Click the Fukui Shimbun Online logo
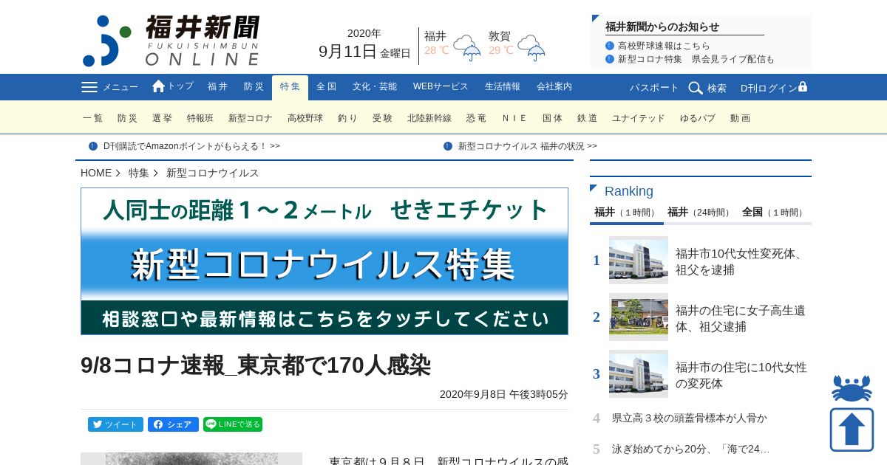This screenshot has height=465, width=887. (x=171, y=41)
